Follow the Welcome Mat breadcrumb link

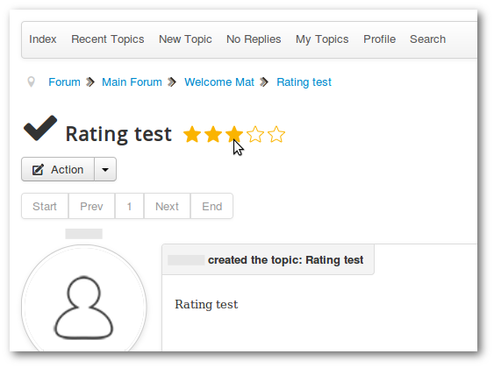(219, 82)
